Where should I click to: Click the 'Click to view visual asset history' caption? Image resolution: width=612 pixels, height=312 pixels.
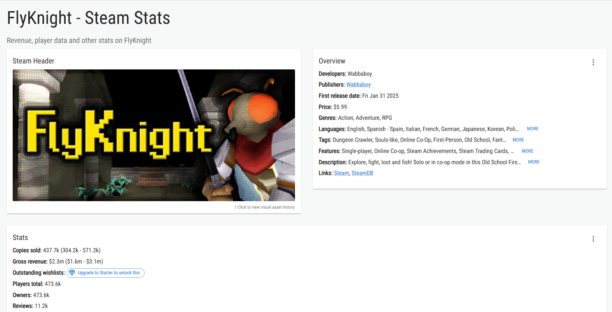pyautogui.click(x=264, y=207)
